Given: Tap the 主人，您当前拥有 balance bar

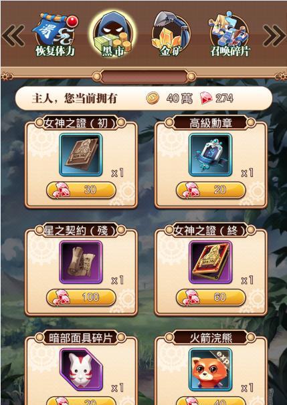Looking at the screenshot, I should pos(143,98).
